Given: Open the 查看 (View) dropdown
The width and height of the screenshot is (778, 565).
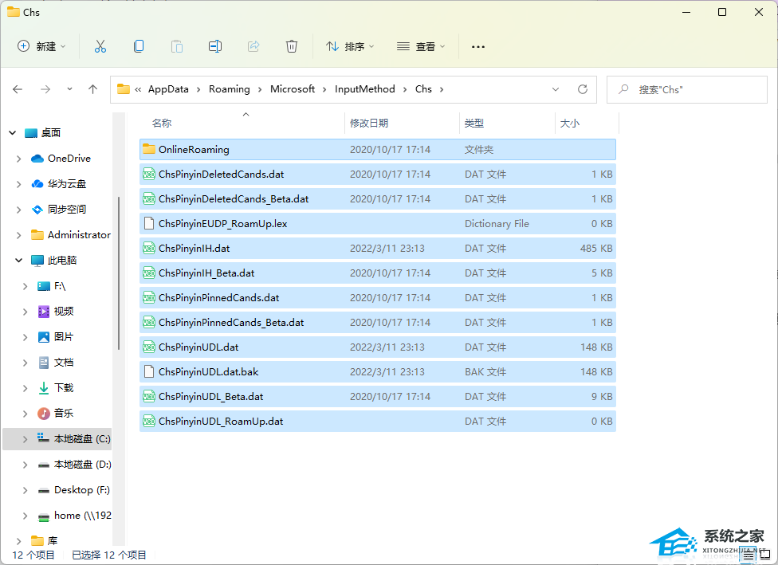Looking at the screenshot, I should [421, 46].
